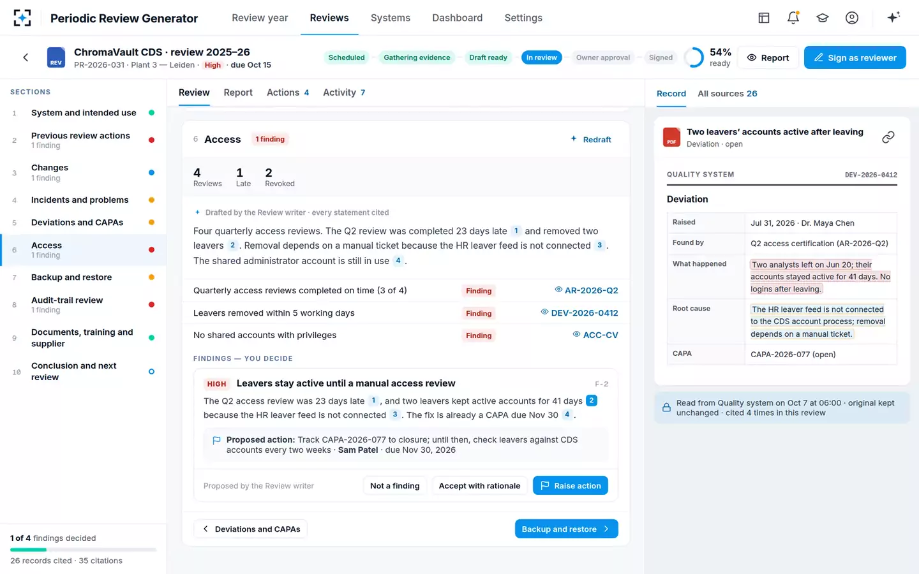Click the eye icon beside ACC-CV
This screenshot has width=919, height=574.
576,334
